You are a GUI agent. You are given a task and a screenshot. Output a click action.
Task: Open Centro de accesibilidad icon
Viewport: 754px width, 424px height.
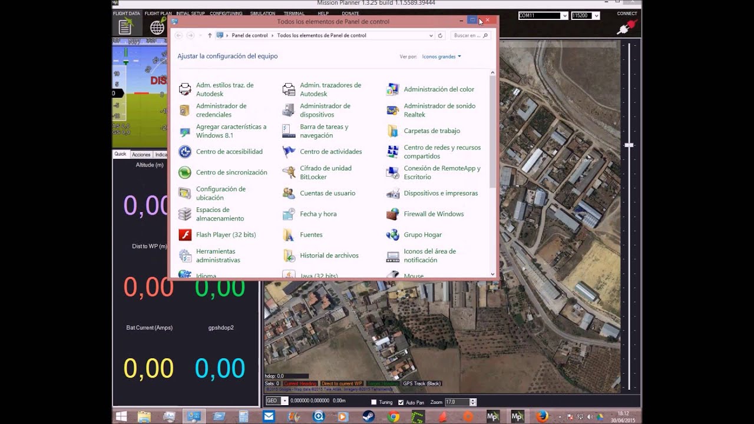point(185,151)
